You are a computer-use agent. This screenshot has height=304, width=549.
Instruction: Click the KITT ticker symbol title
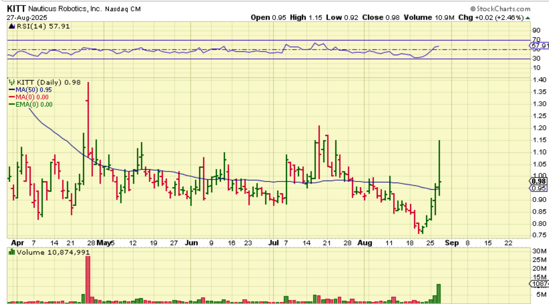pos(16,9)
